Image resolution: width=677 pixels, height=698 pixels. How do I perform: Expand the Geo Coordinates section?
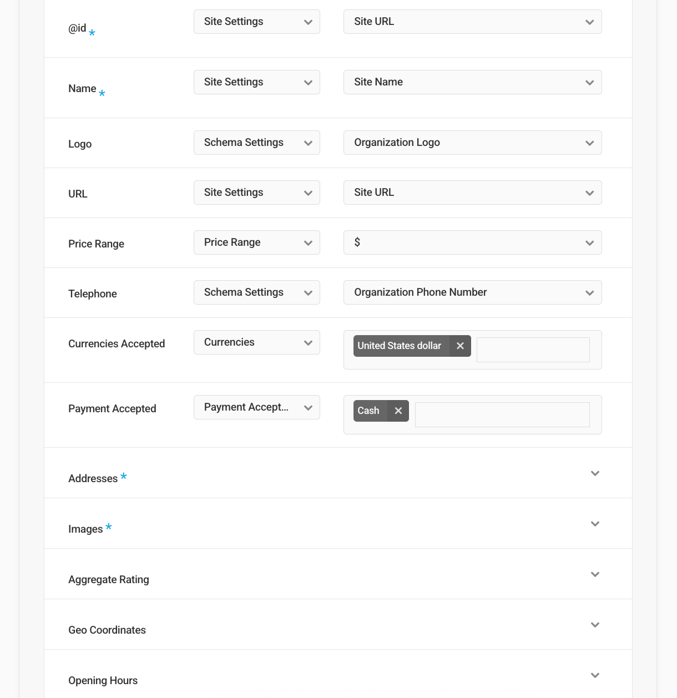[595, 625]
